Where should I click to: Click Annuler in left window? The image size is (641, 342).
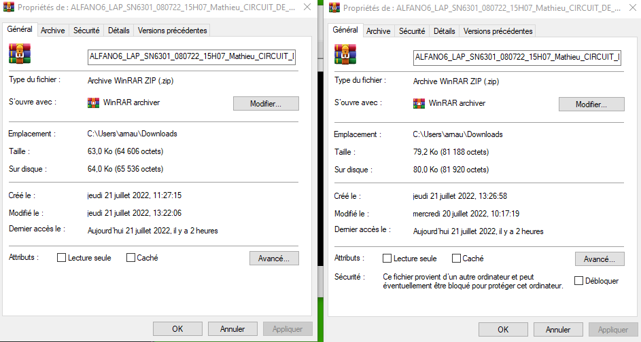232,329
